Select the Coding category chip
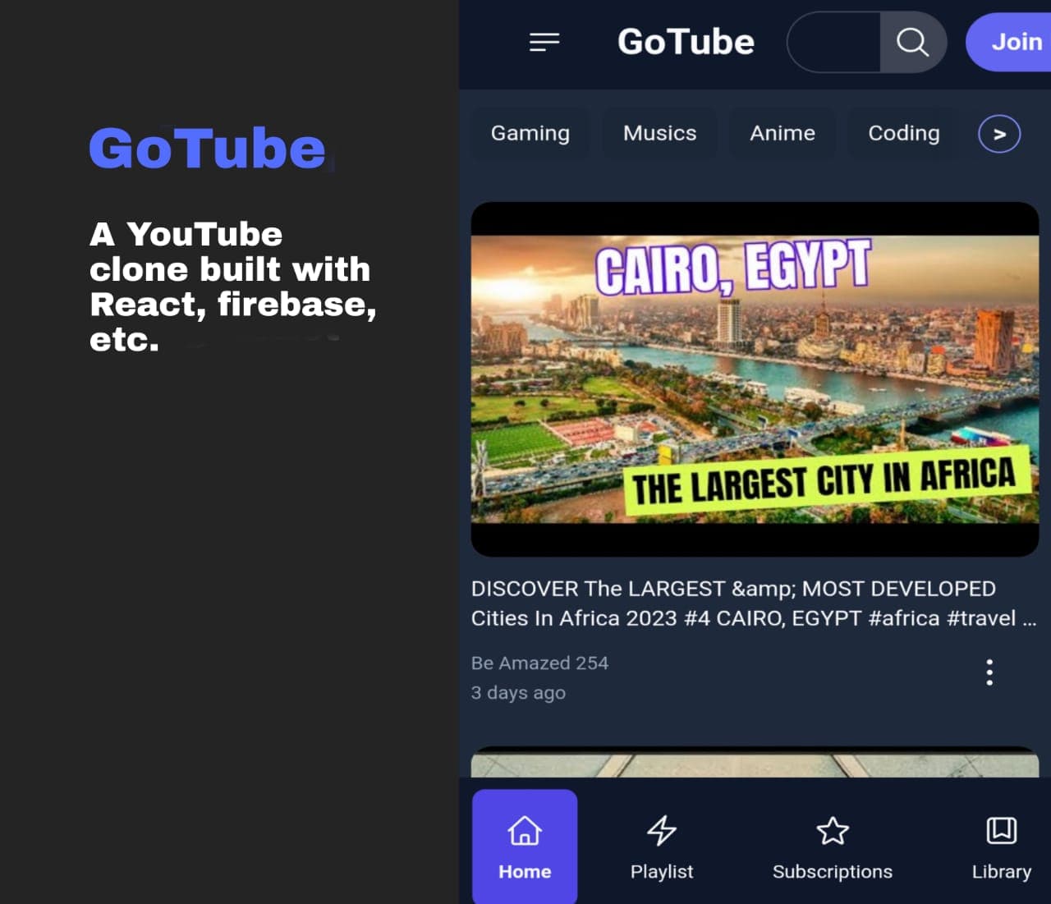Viewport: 1051px width, 904px height. point(904,133)
